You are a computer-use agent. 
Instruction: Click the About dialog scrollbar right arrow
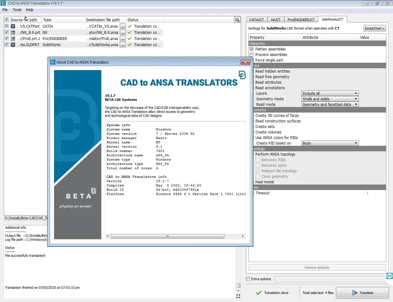click(243, 236)
